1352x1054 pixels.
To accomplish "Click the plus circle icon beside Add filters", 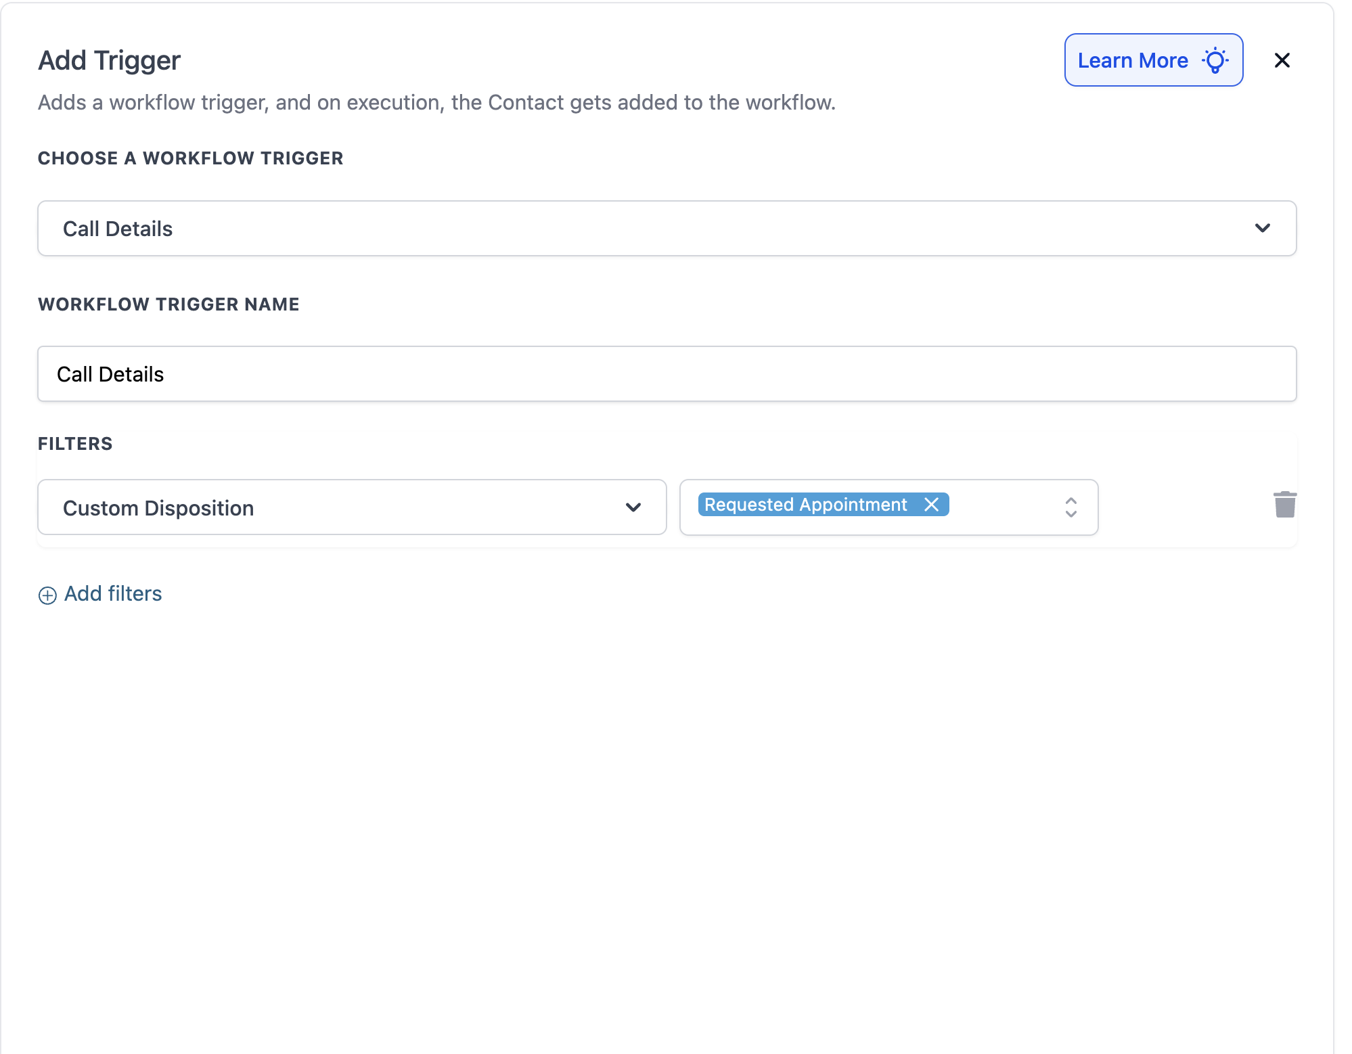I will pyautogui.click(x=47, y=595).
